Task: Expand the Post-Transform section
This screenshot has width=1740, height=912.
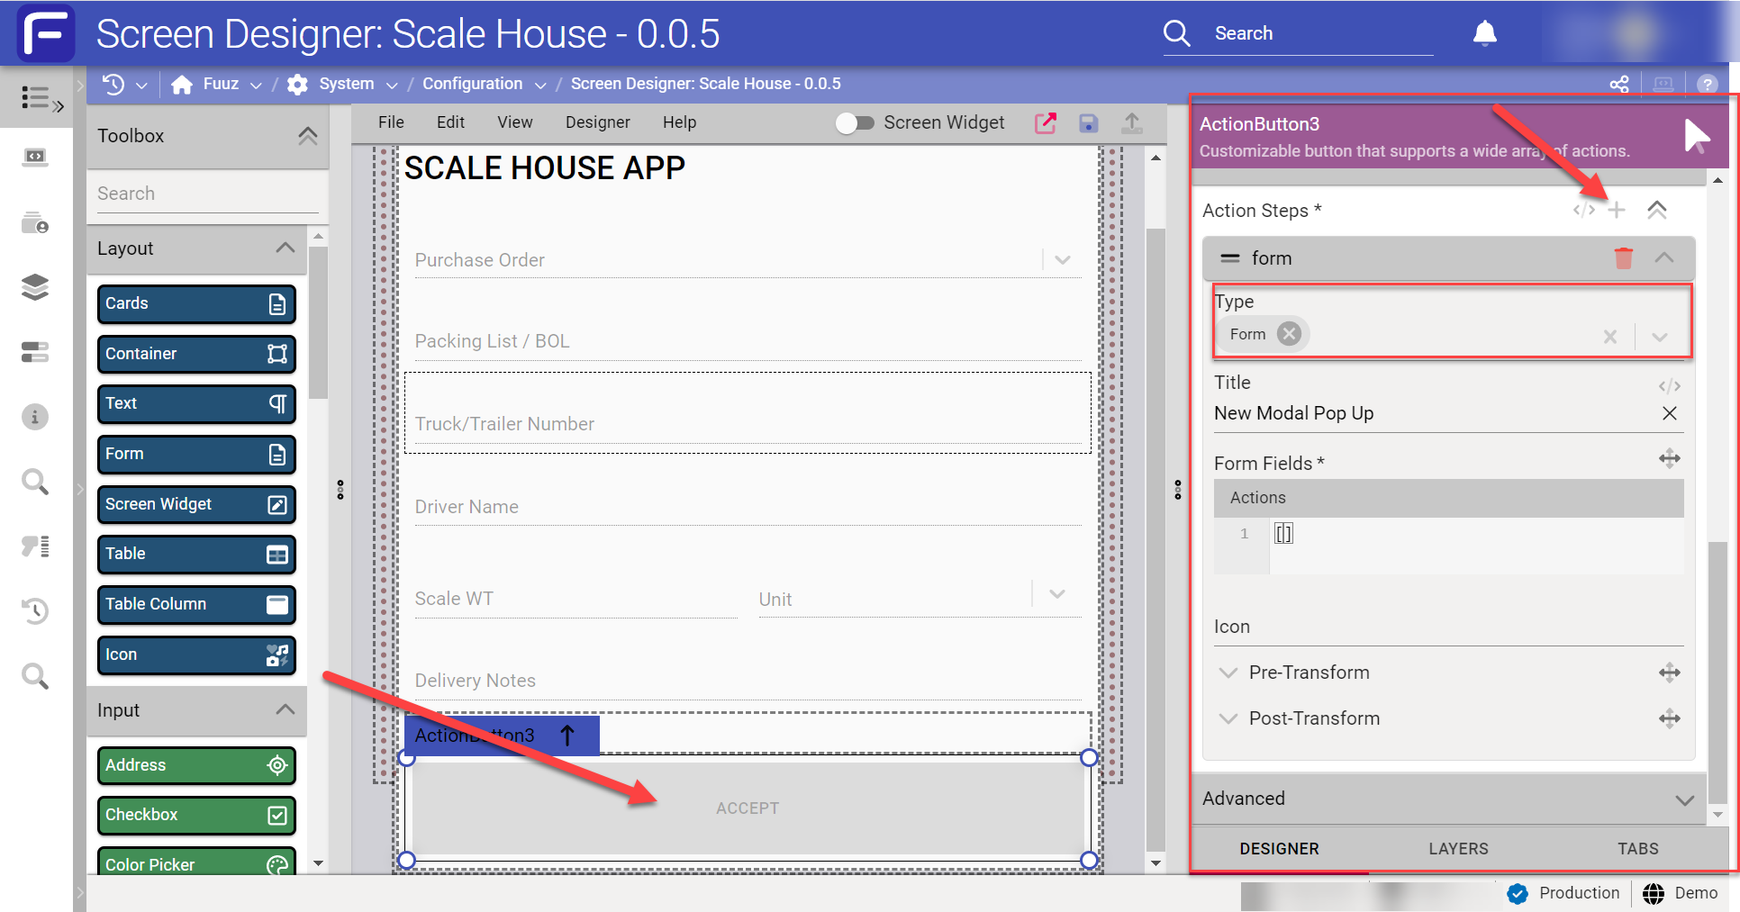Action: coord(1228,718)
